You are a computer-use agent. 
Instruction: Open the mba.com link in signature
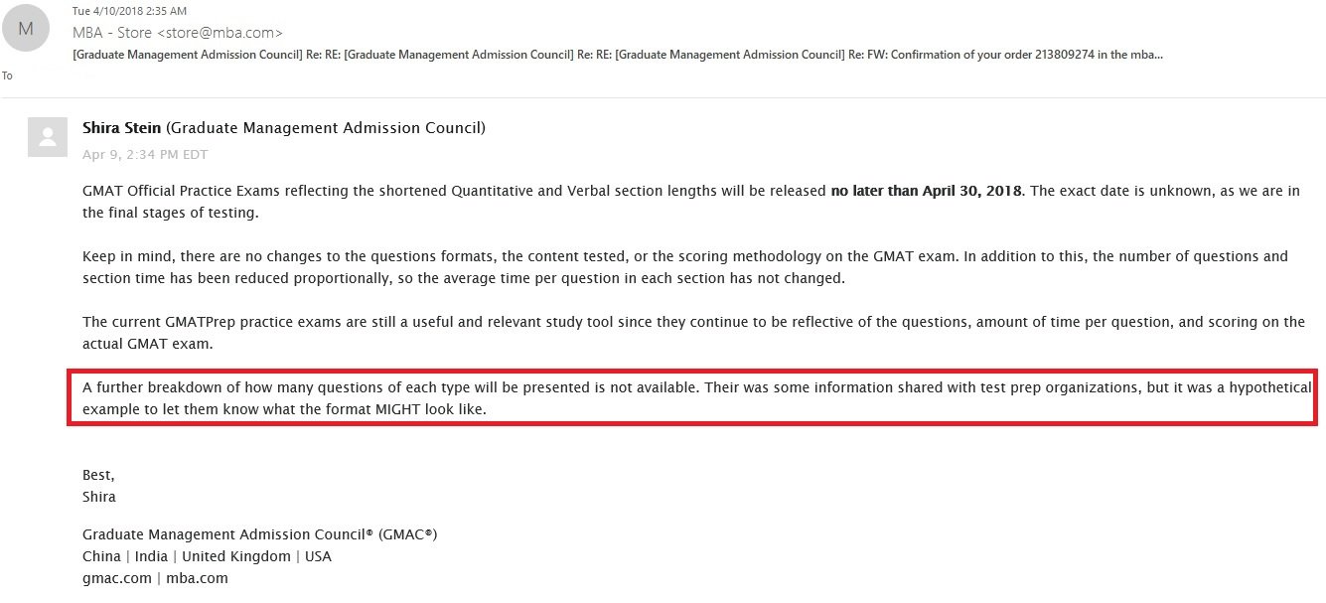pyautogui.click(x=197, y=578)
